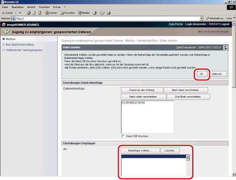Viewport: 236px width, 180px height.
Task: Open Mail an Systemmanager link
Action: point(213,32)
